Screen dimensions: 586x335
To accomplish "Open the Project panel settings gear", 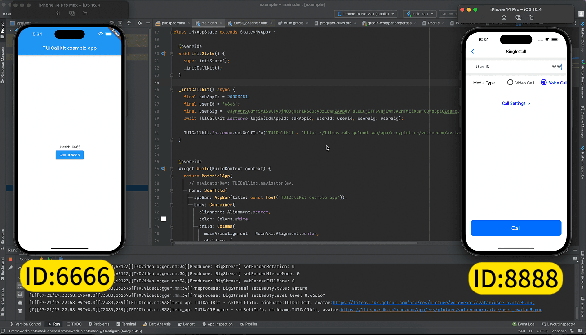I will pos(139,23).
